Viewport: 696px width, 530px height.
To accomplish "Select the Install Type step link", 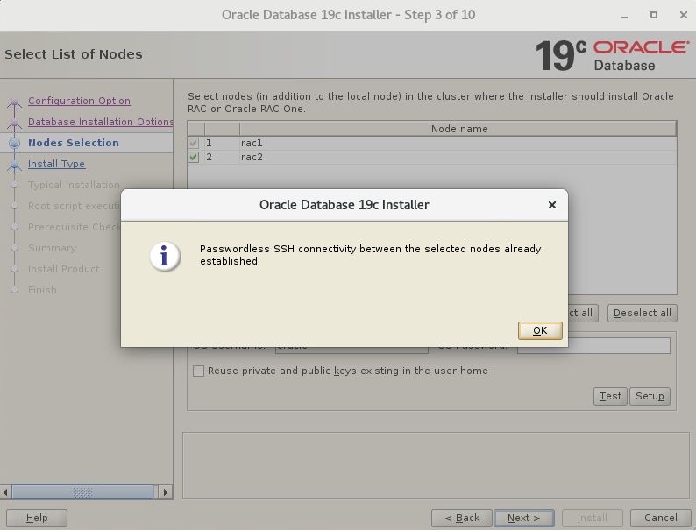I will pyautogui.click(x=56, y=164).
